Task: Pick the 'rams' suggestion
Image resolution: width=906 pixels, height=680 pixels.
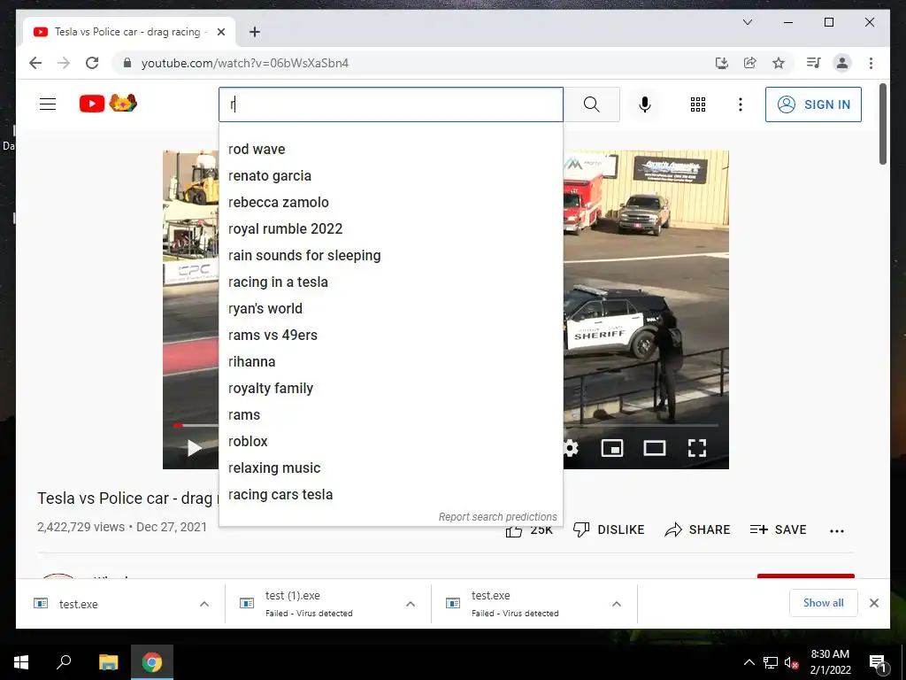Action: [390, 415]
